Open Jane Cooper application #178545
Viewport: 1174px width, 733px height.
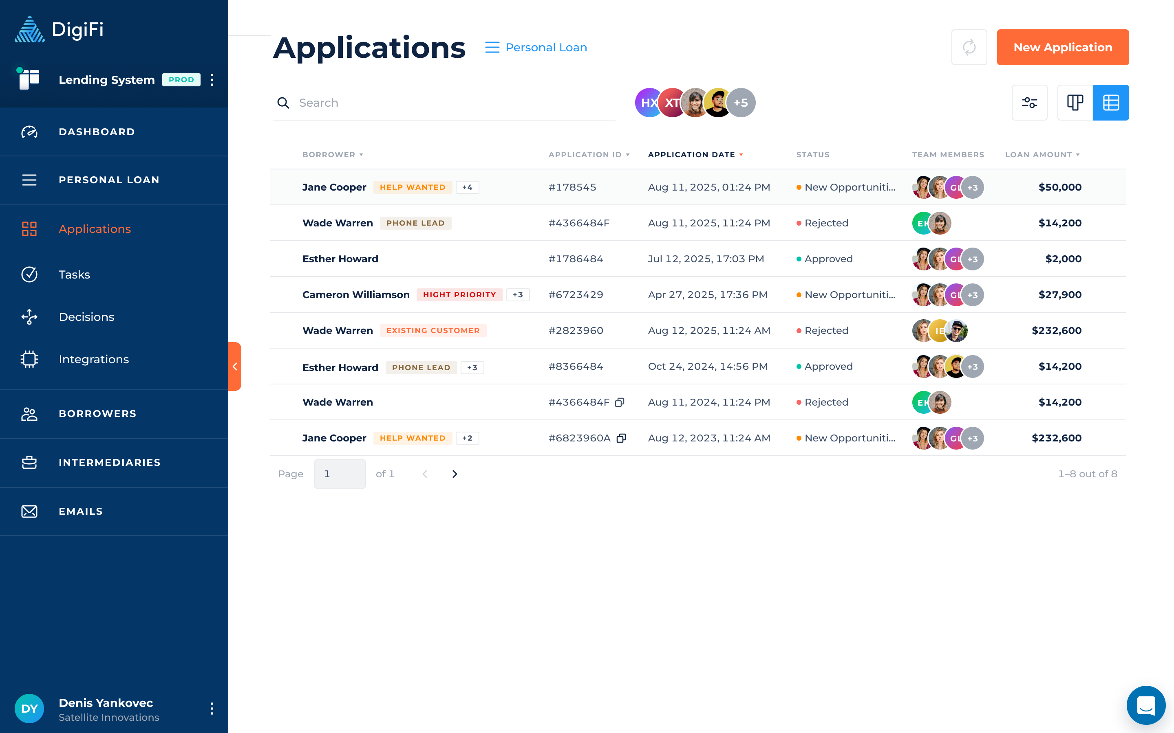697,187
